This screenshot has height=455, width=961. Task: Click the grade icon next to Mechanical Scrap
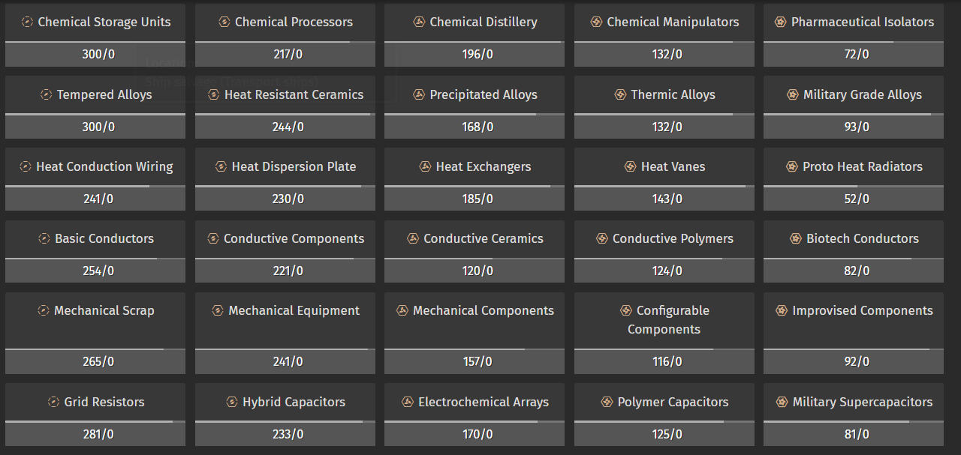[44, 310]
